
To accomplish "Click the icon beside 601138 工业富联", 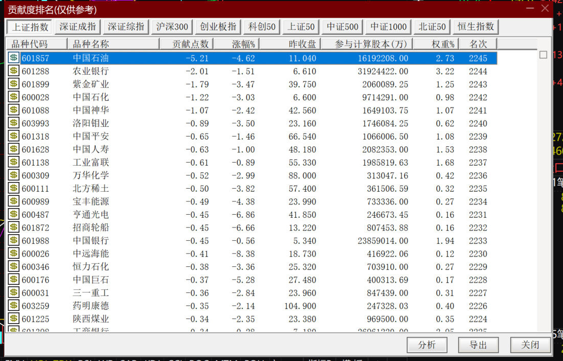I will coord(14,162).
